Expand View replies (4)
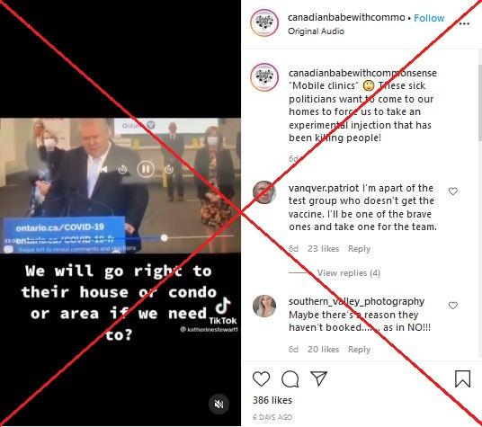The width and height of the screenshot is (482, 427). pyautogui.click(x=349, y=272)
